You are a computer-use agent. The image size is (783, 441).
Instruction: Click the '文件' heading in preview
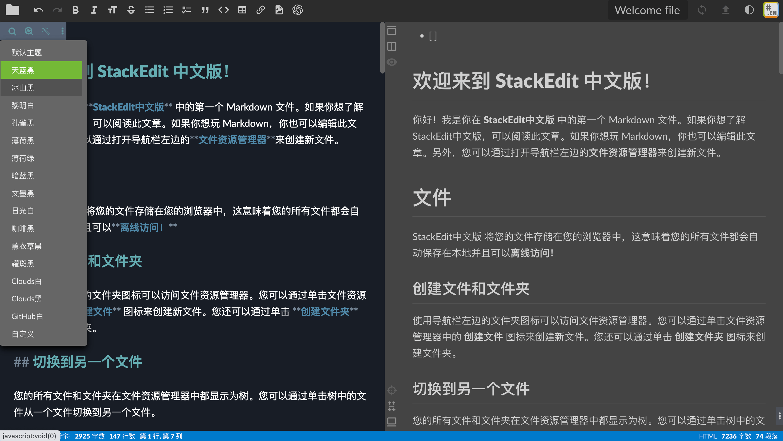tap(432, 198)
